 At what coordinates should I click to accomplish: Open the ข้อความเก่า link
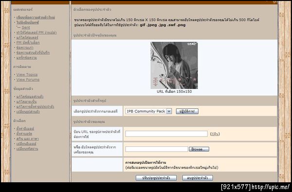[x=25, y=48]
